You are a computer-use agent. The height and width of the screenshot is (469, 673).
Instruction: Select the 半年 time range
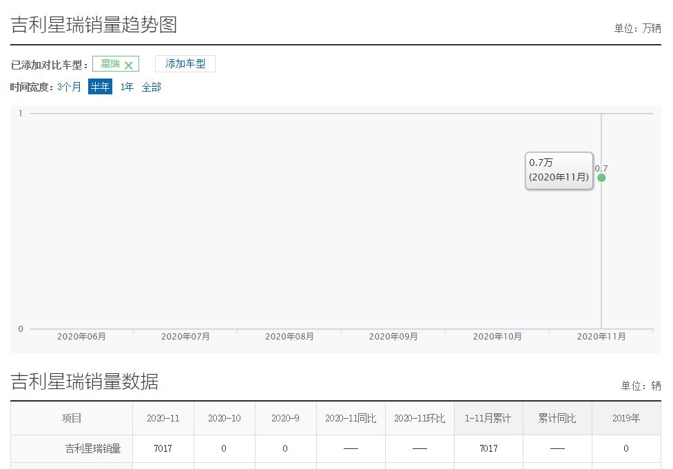[x=100, y=87]
